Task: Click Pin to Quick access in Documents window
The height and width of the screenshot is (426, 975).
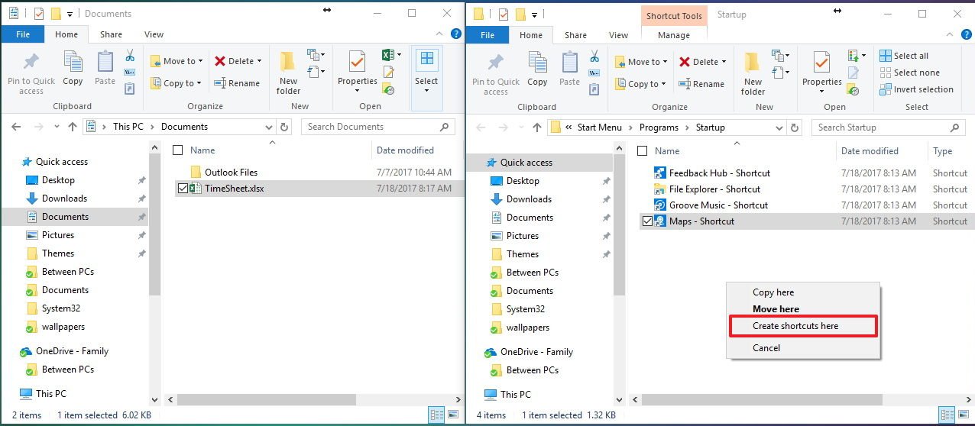Action: pos(31,73)
